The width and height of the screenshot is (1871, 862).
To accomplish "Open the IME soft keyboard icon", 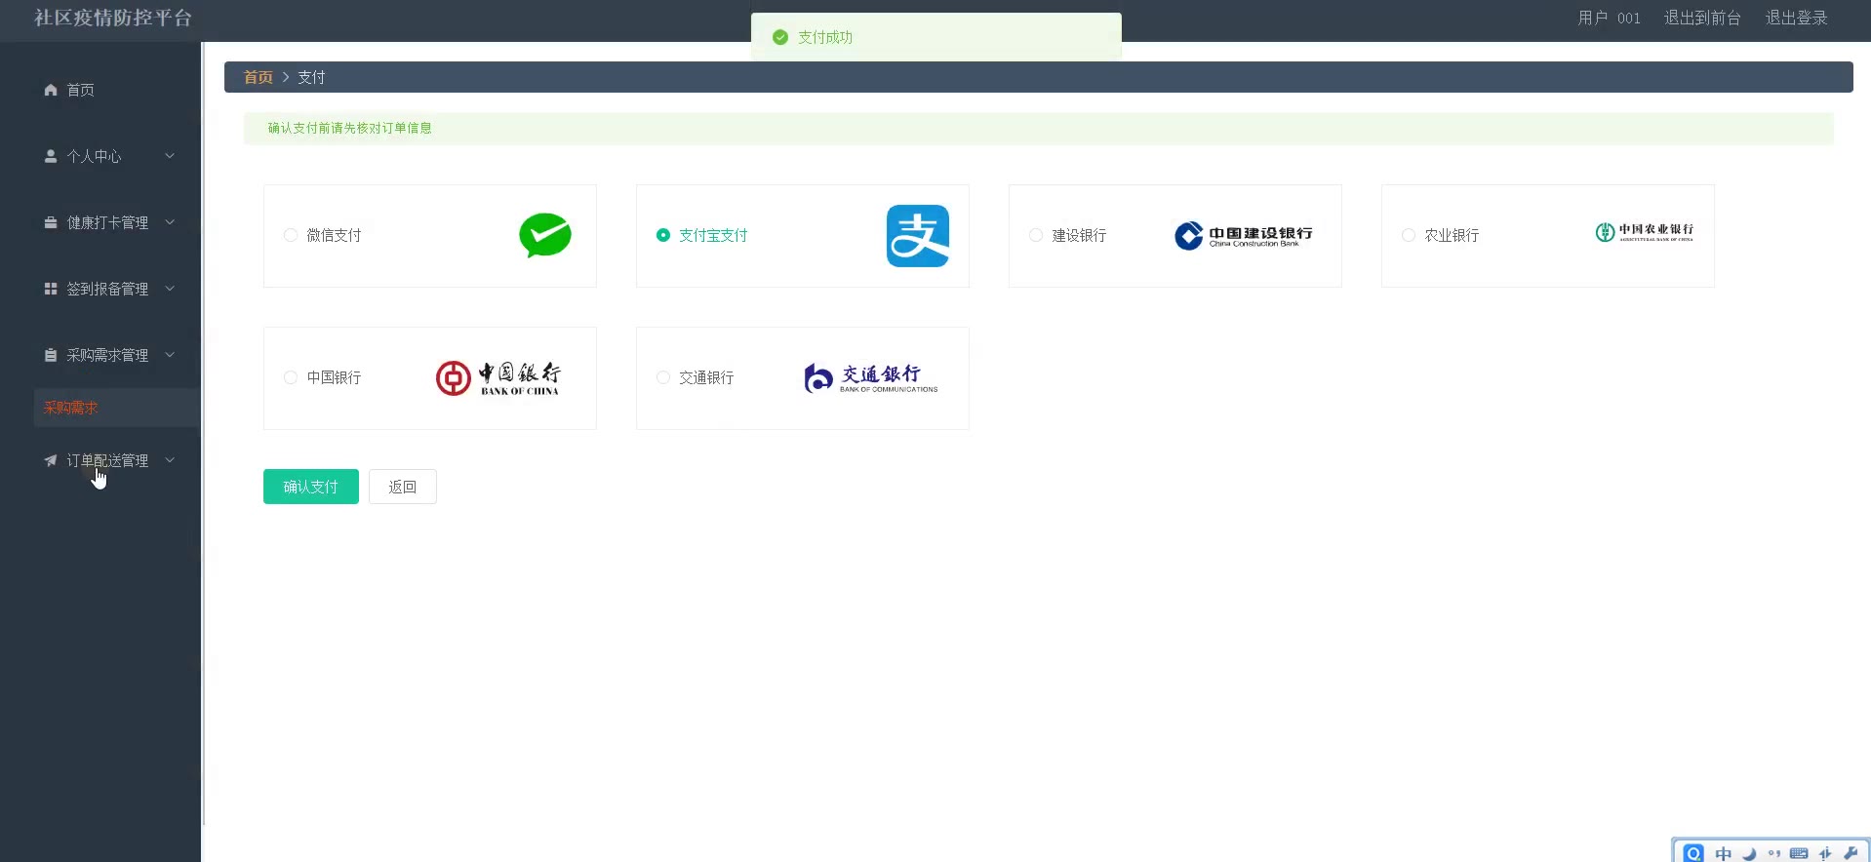I will [x=1800, y=853].
